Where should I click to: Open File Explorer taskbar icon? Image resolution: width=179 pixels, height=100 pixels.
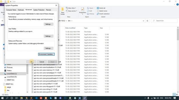point(22,98)
